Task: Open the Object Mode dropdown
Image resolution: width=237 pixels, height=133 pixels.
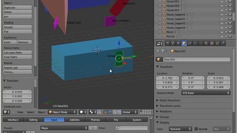Action: [62, 112]
